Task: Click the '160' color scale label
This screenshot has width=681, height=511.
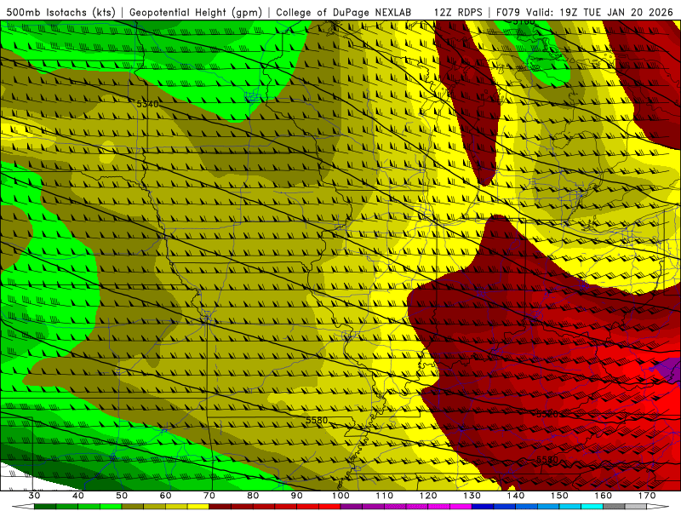Action: click(x=604, y=496)
